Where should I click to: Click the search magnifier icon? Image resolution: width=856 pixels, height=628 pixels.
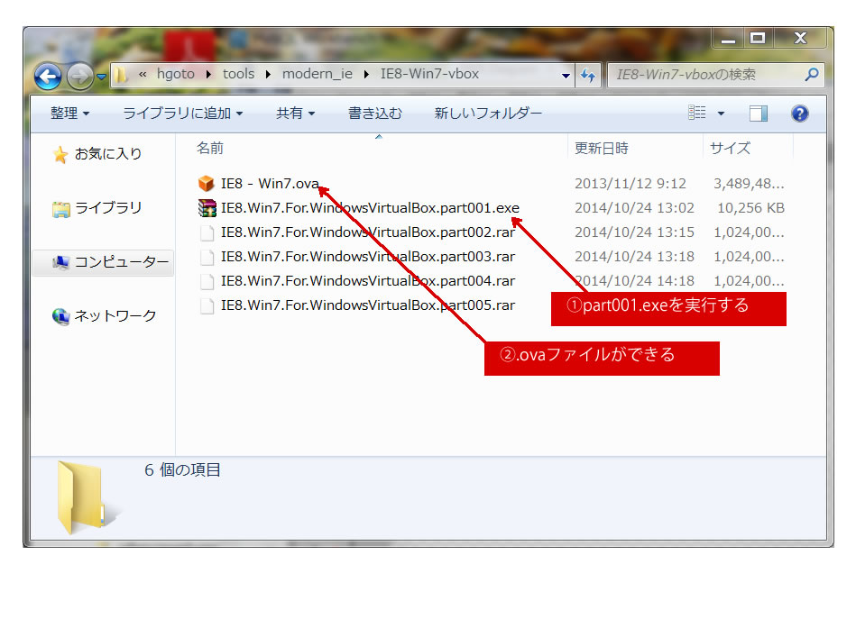pos(812,74)
